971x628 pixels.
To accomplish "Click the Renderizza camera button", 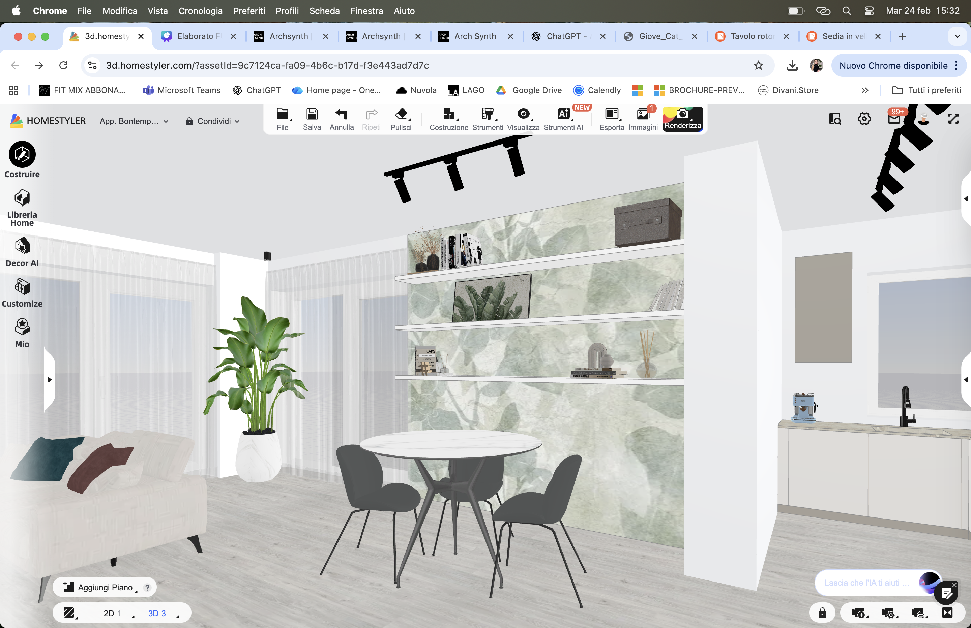I will (x=682, y=119).
